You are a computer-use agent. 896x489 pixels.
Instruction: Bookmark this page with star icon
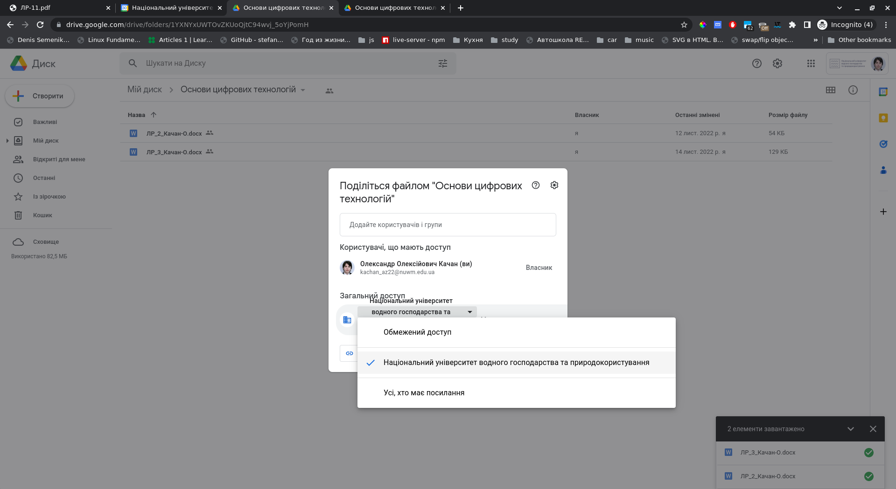[x=684, y=25]
